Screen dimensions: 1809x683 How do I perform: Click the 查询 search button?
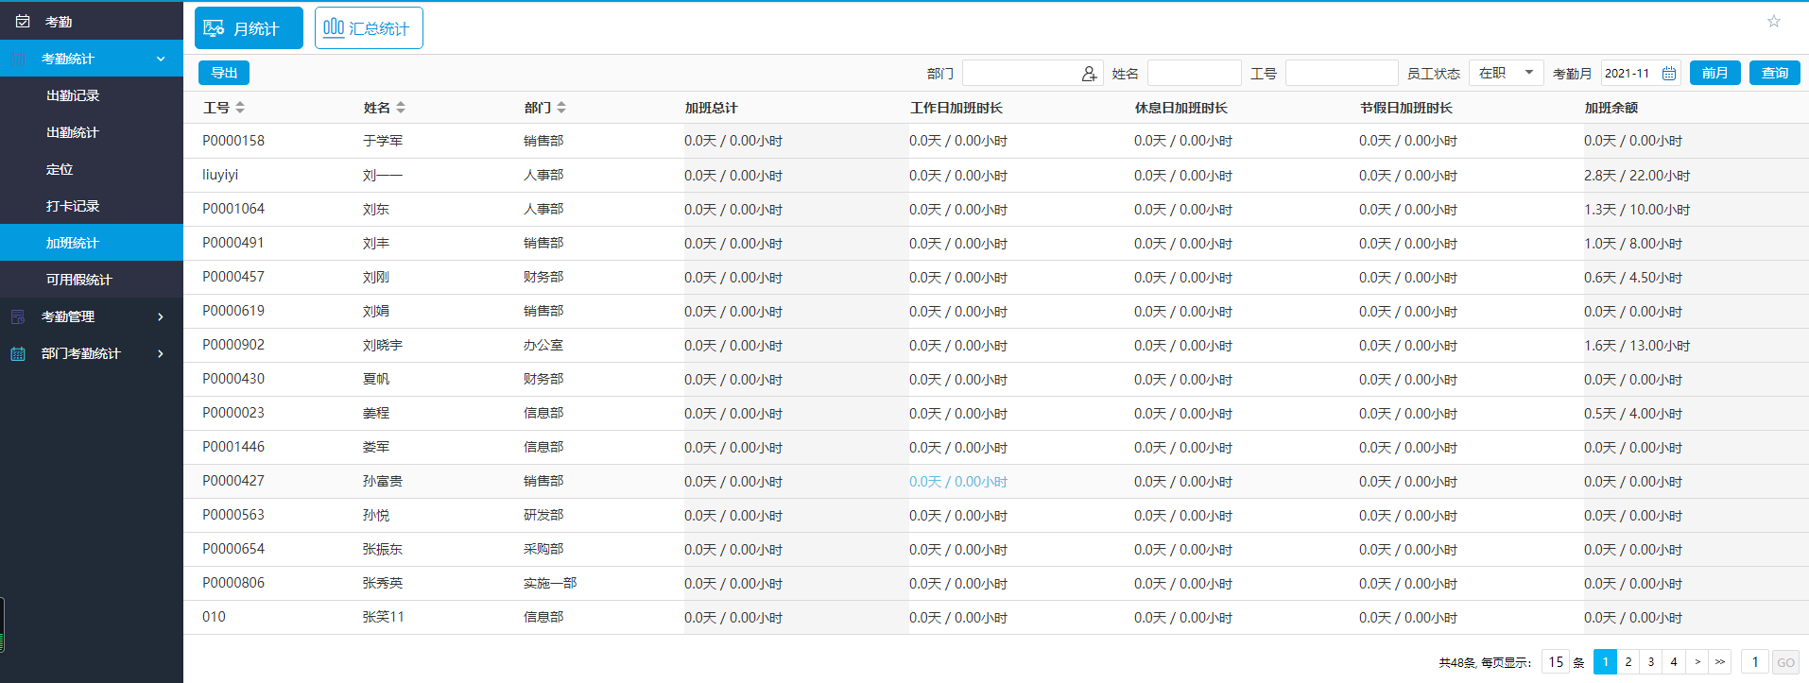[x=1774, y=73]
